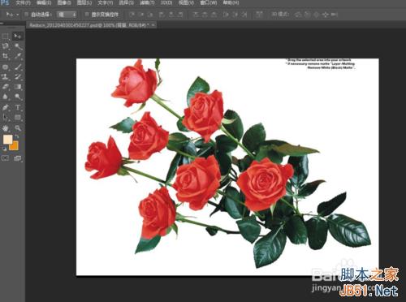This screenshot has height=302, width=406.
Task: Expand the Move tool preset picker arrow
Action: point(18,15)
